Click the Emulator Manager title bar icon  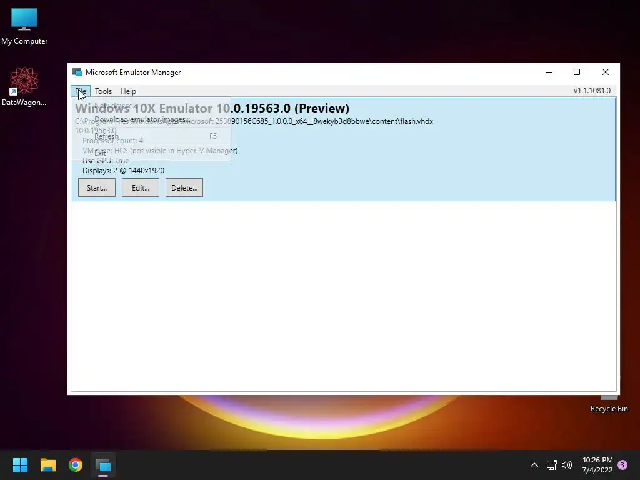tap(77, 72)
